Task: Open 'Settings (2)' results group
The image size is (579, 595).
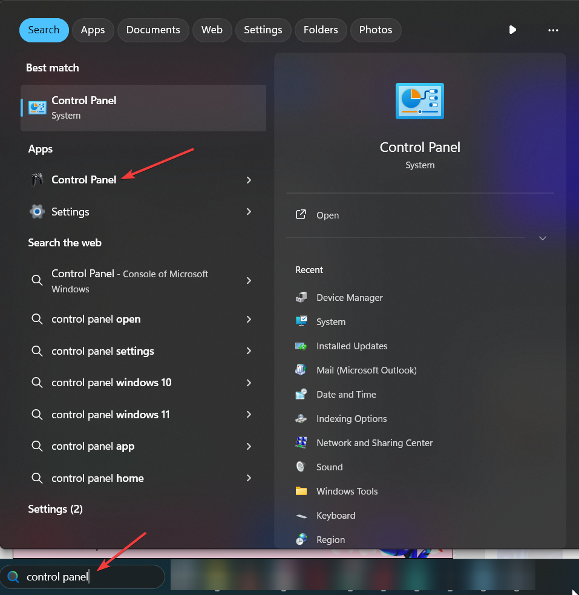Action: 56,509
